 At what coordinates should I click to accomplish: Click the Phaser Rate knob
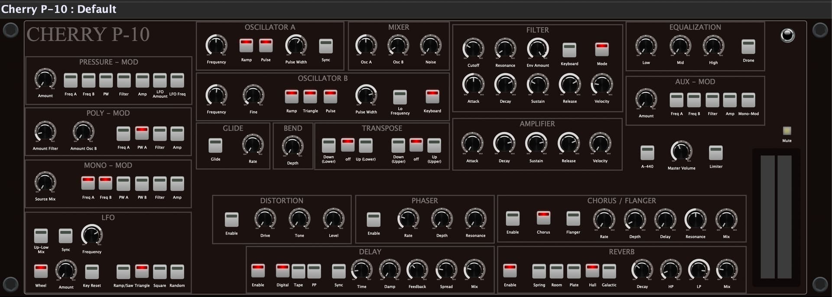(408, 219)
